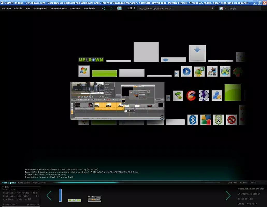Open the Google search engine selector
Image resolution: width=267 pixels, height=207 pixels.
tap(222, 8)
